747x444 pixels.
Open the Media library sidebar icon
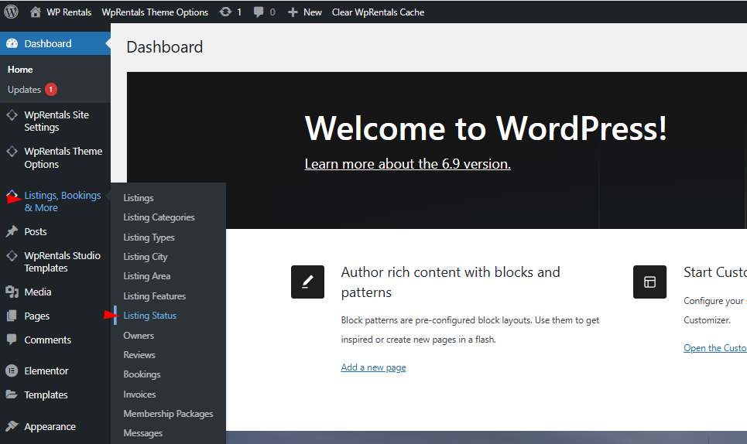(x=12, y=292)
